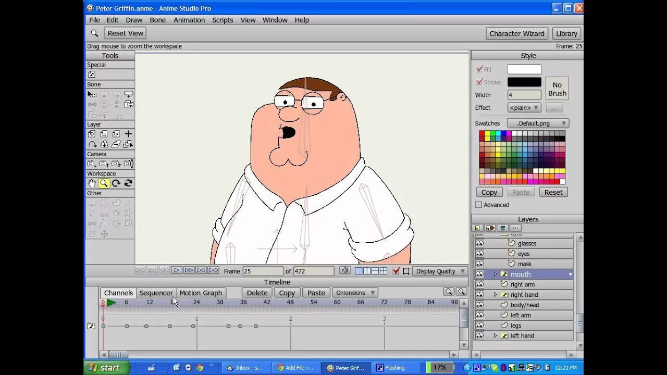The image size is (667, 375).
Task: Click the New Layer icon in Layers
Action: point(477,228)
